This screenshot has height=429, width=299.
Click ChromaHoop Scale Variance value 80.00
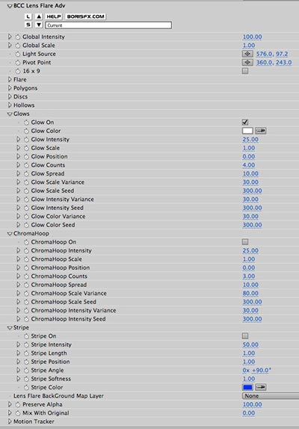[x=250, y=293]
